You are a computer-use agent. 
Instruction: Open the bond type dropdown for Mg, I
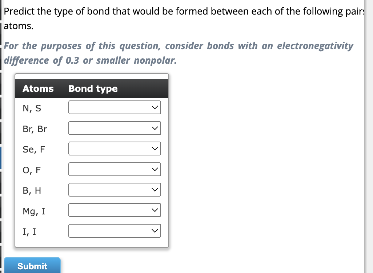(115, 210)
